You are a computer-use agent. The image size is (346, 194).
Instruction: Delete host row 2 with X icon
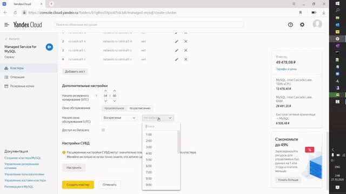point(186,41)
